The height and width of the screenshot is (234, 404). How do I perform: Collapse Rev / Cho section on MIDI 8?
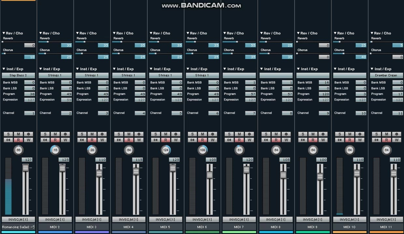tap(262, 33)
